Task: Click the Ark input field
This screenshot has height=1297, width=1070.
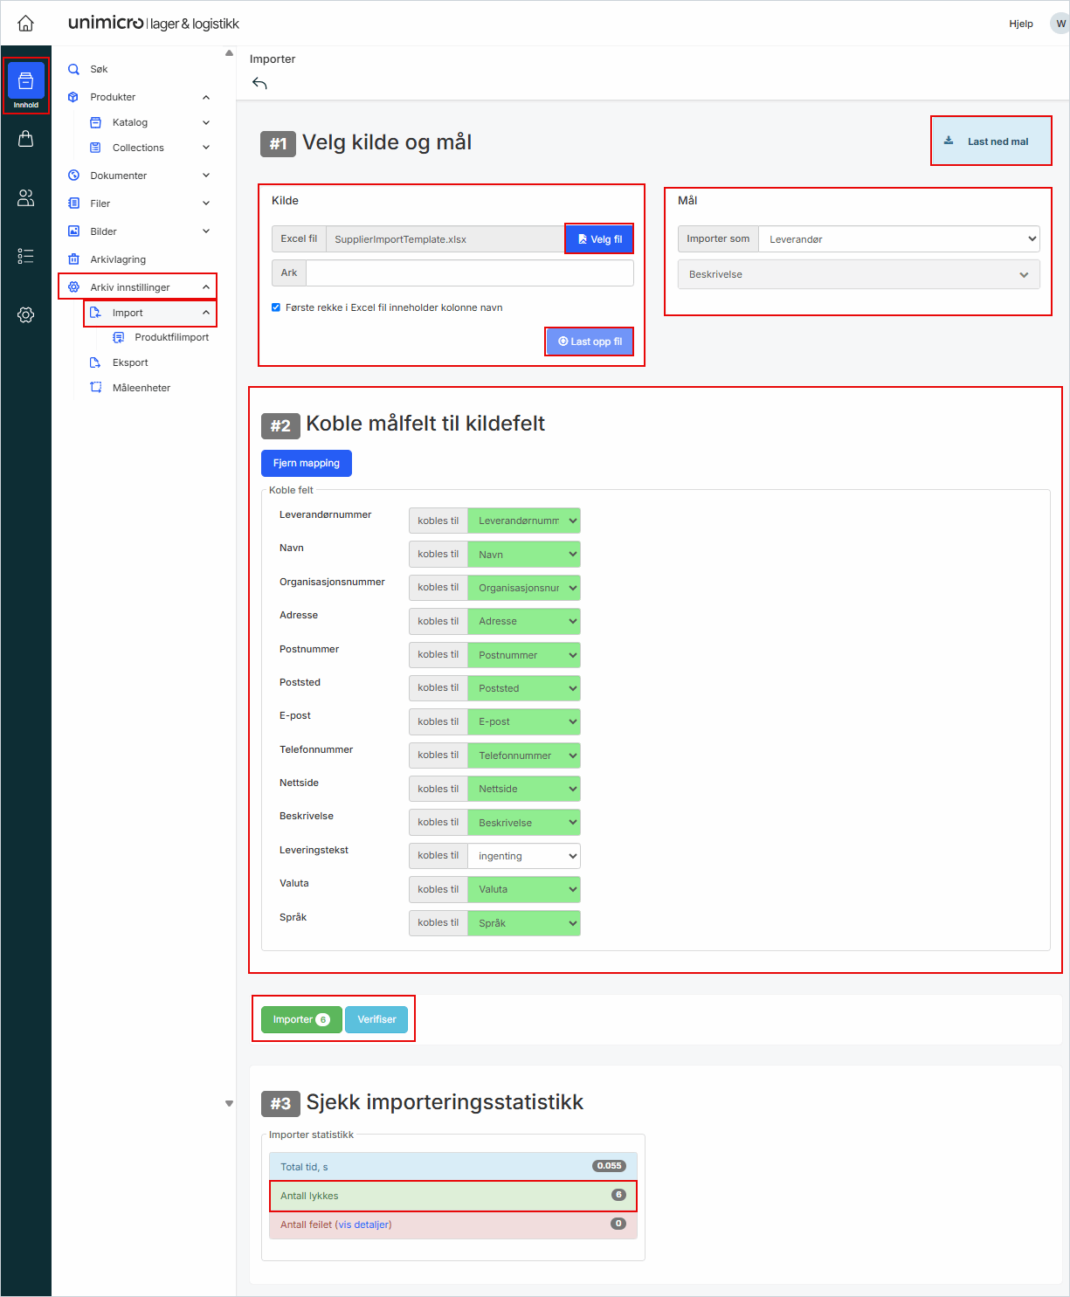Action: 469,273
